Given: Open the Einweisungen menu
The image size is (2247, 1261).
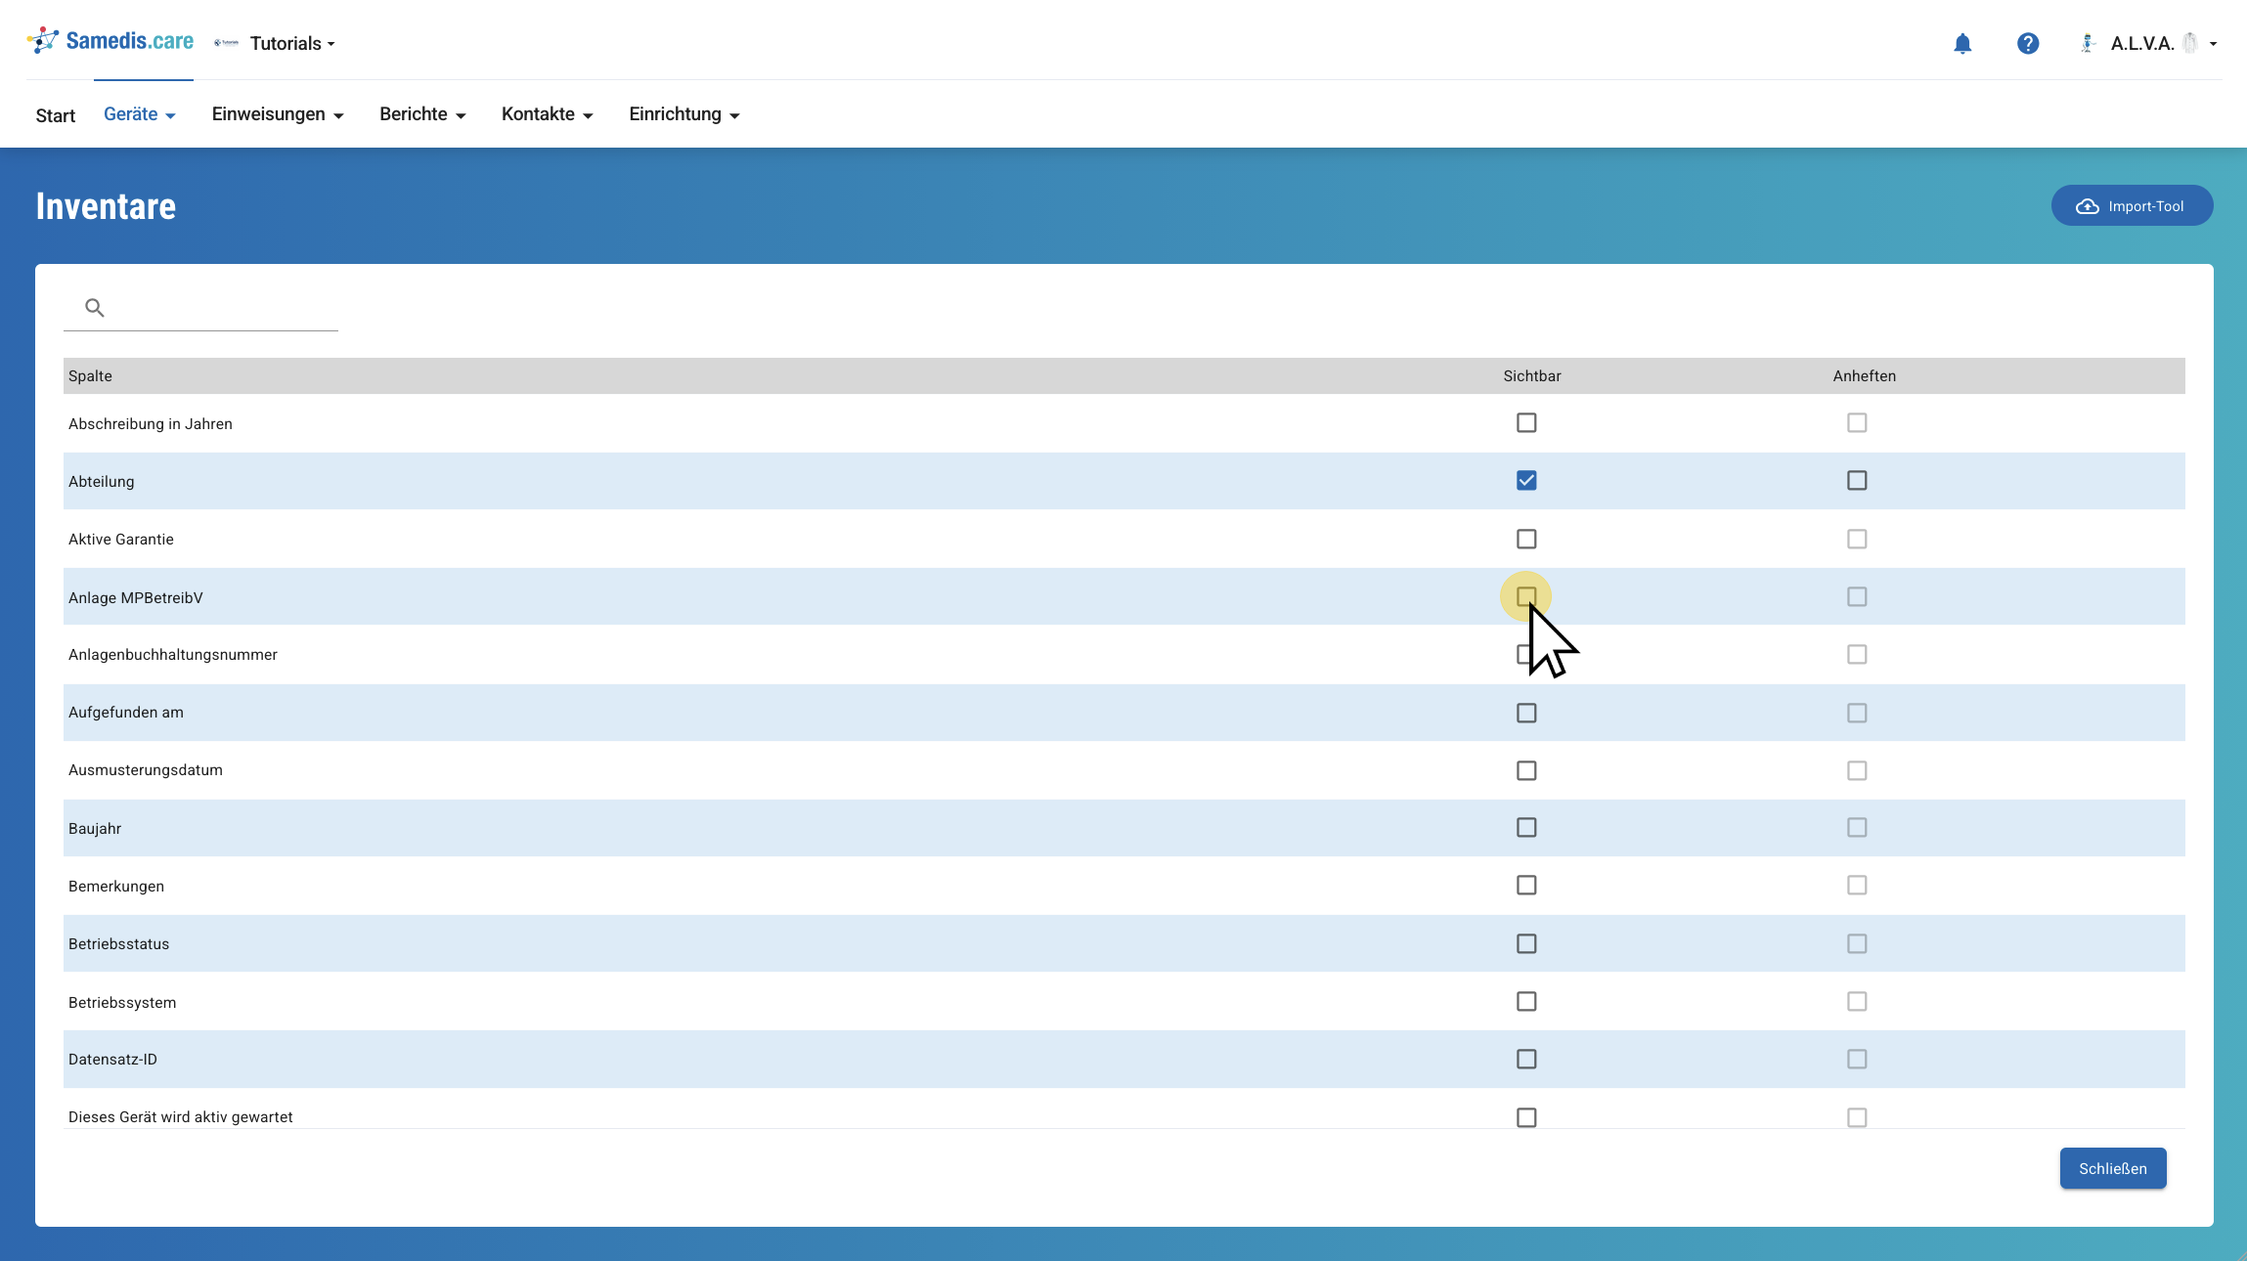Looking at the screenshot, I should click(x=278, y=114).
